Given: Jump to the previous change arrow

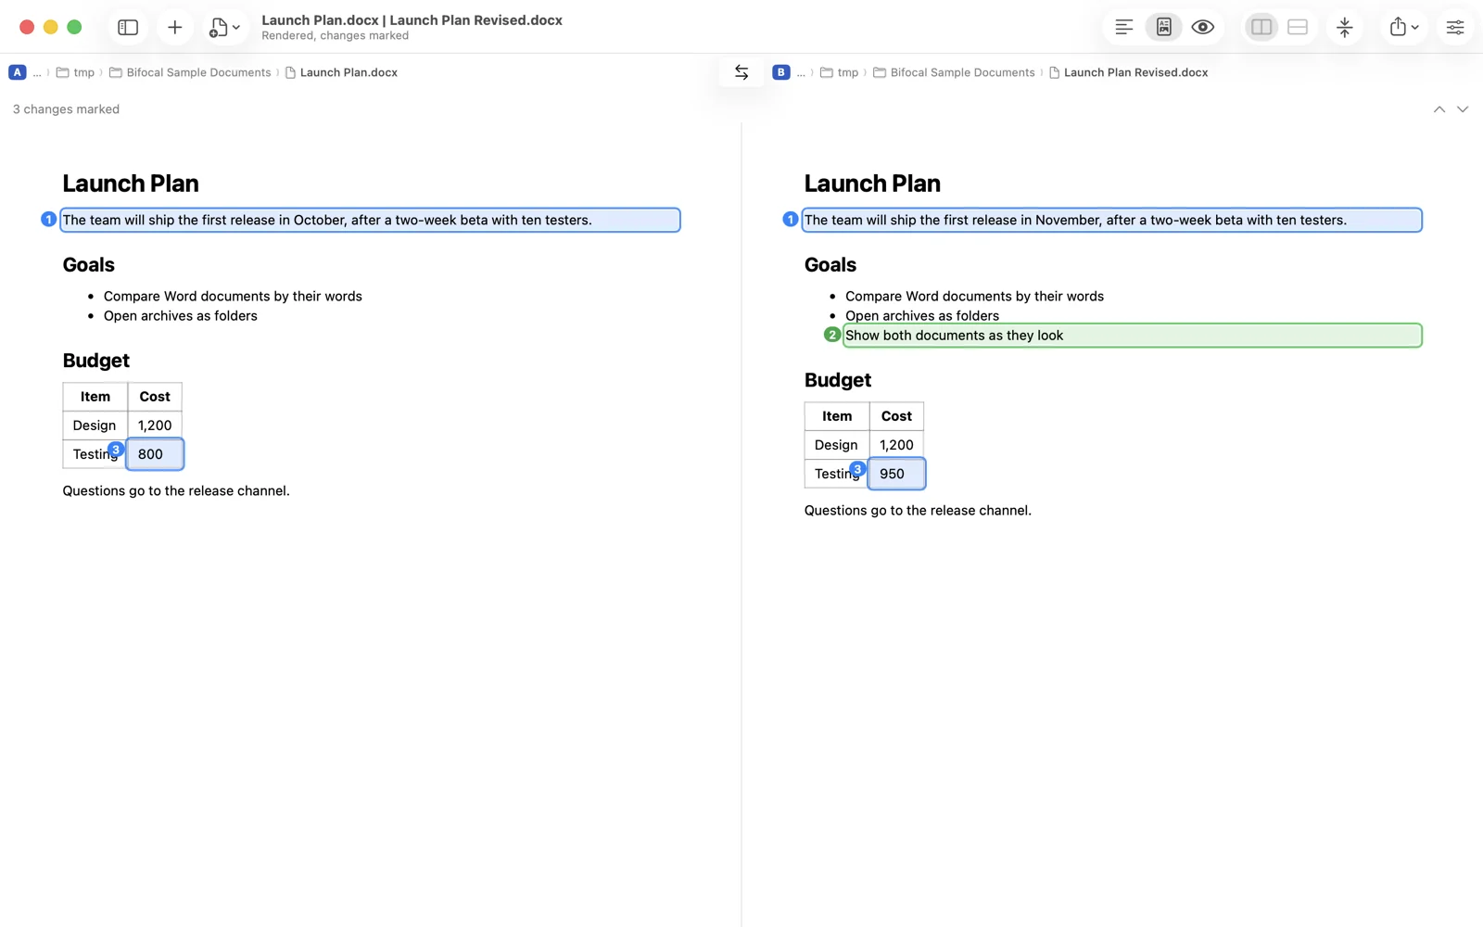Looking at the screenshot, I should coord(1439,109).
